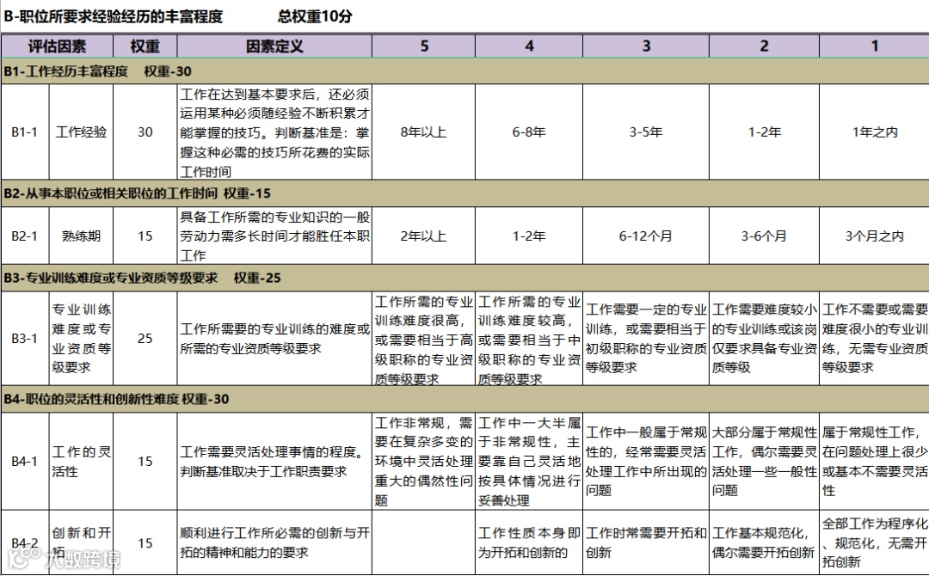Select B3-1 level 4 '训练难度较高' cell
This screenshot has width=929, height=576.
pos(529,338)
